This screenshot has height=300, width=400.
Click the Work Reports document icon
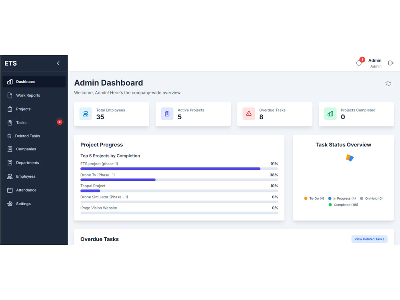[x=10, y=96]
